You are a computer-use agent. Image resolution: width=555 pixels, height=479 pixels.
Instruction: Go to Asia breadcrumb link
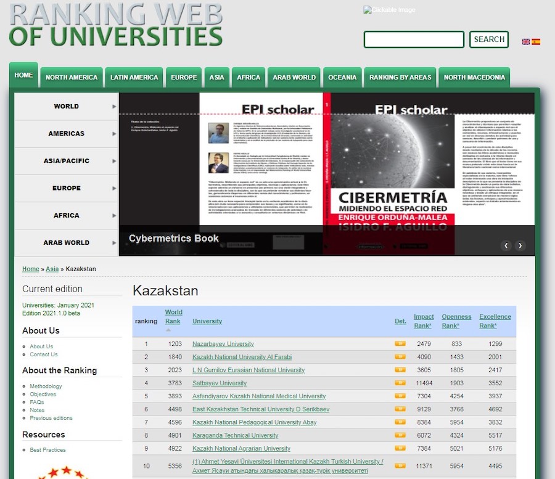52,269
